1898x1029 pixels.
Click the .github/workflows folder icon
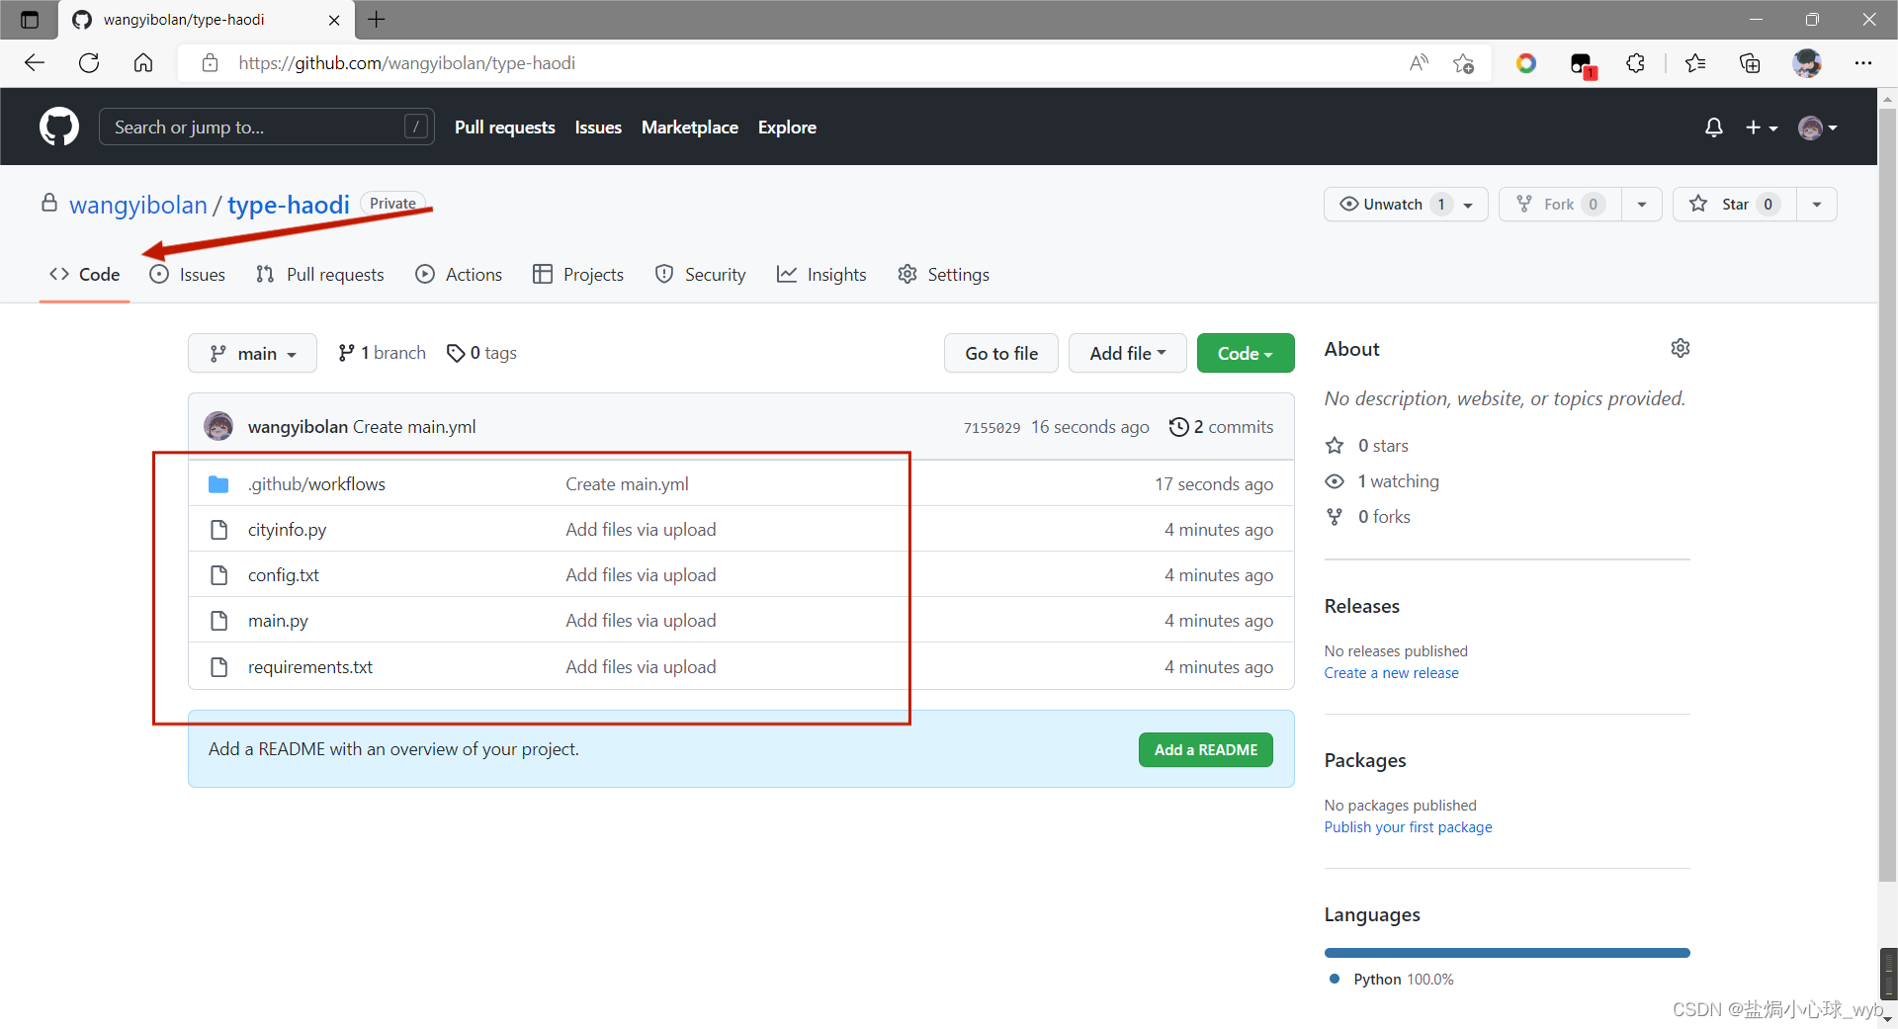coord(218,484)
